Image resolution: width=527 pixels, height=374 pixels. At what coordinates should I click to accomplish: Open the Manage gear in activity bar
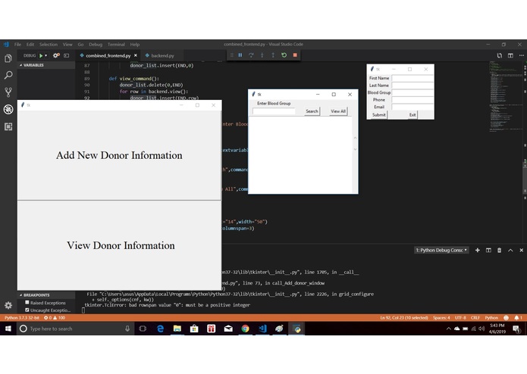pos(8,305)
